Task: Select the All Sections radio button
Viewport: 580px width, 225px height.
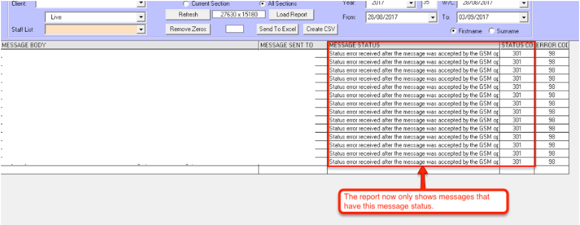Action: [262, 4]
